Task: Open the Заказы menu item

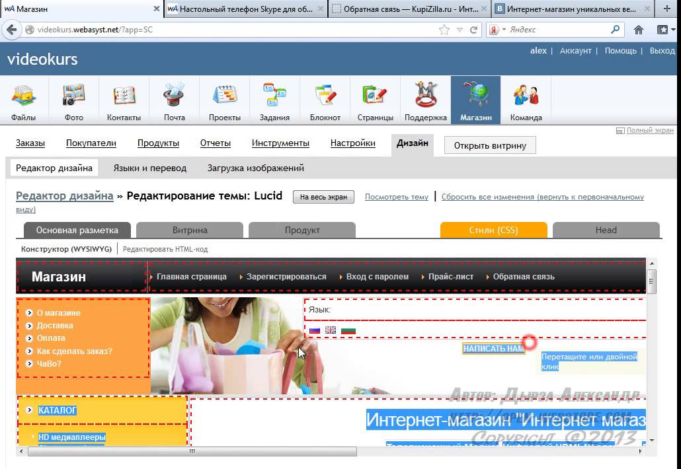Action: pos(30,143)
